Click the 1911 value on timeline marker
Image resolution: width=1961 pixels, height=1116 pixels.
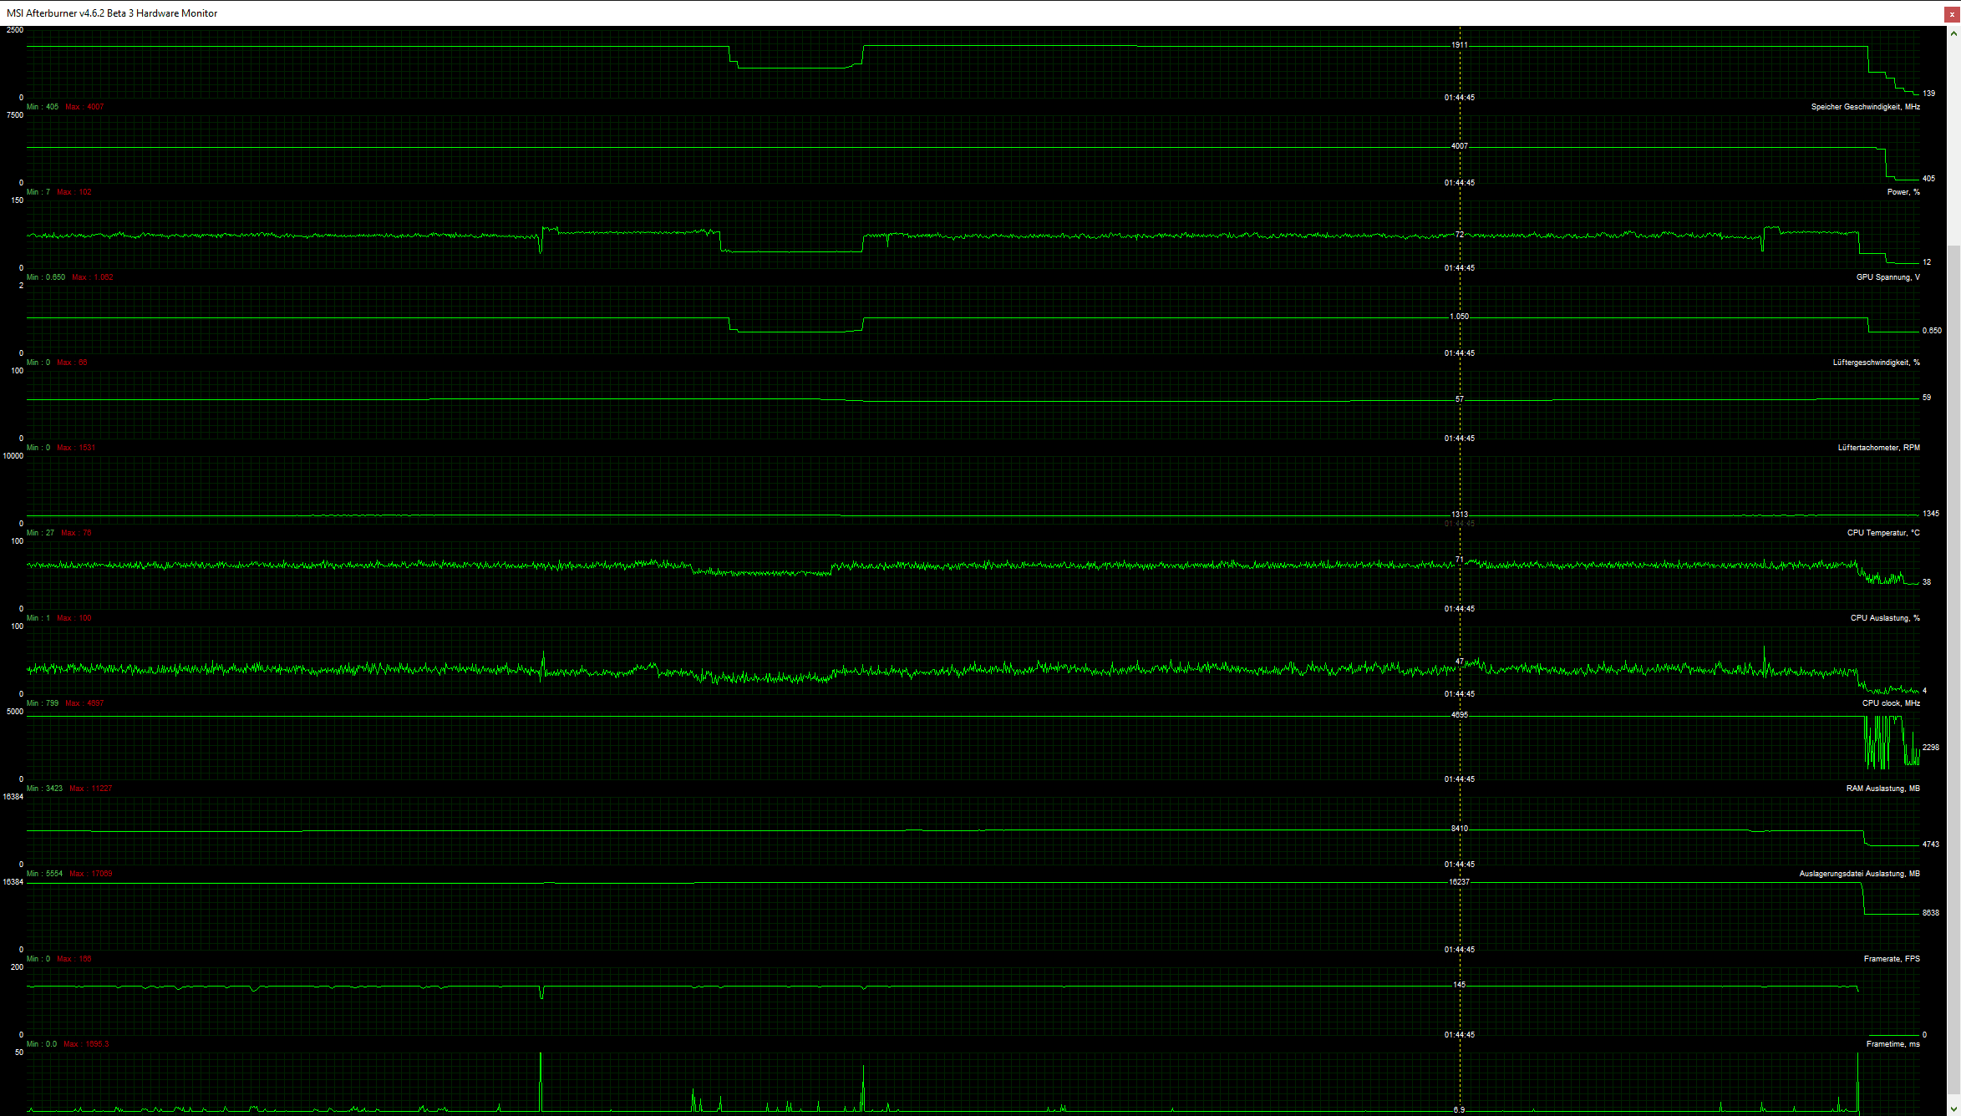pyautogui.click(x=1459, y=45)
